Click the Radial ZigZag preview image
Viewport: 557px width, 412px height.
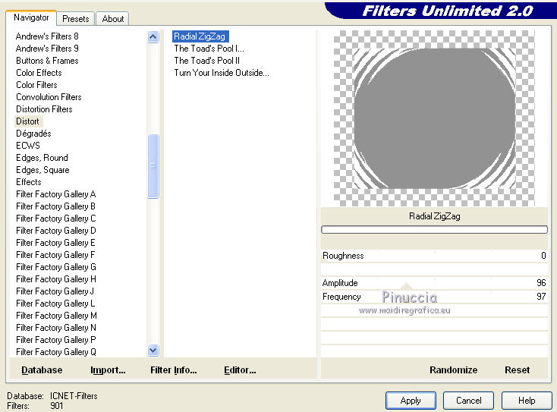434,118
